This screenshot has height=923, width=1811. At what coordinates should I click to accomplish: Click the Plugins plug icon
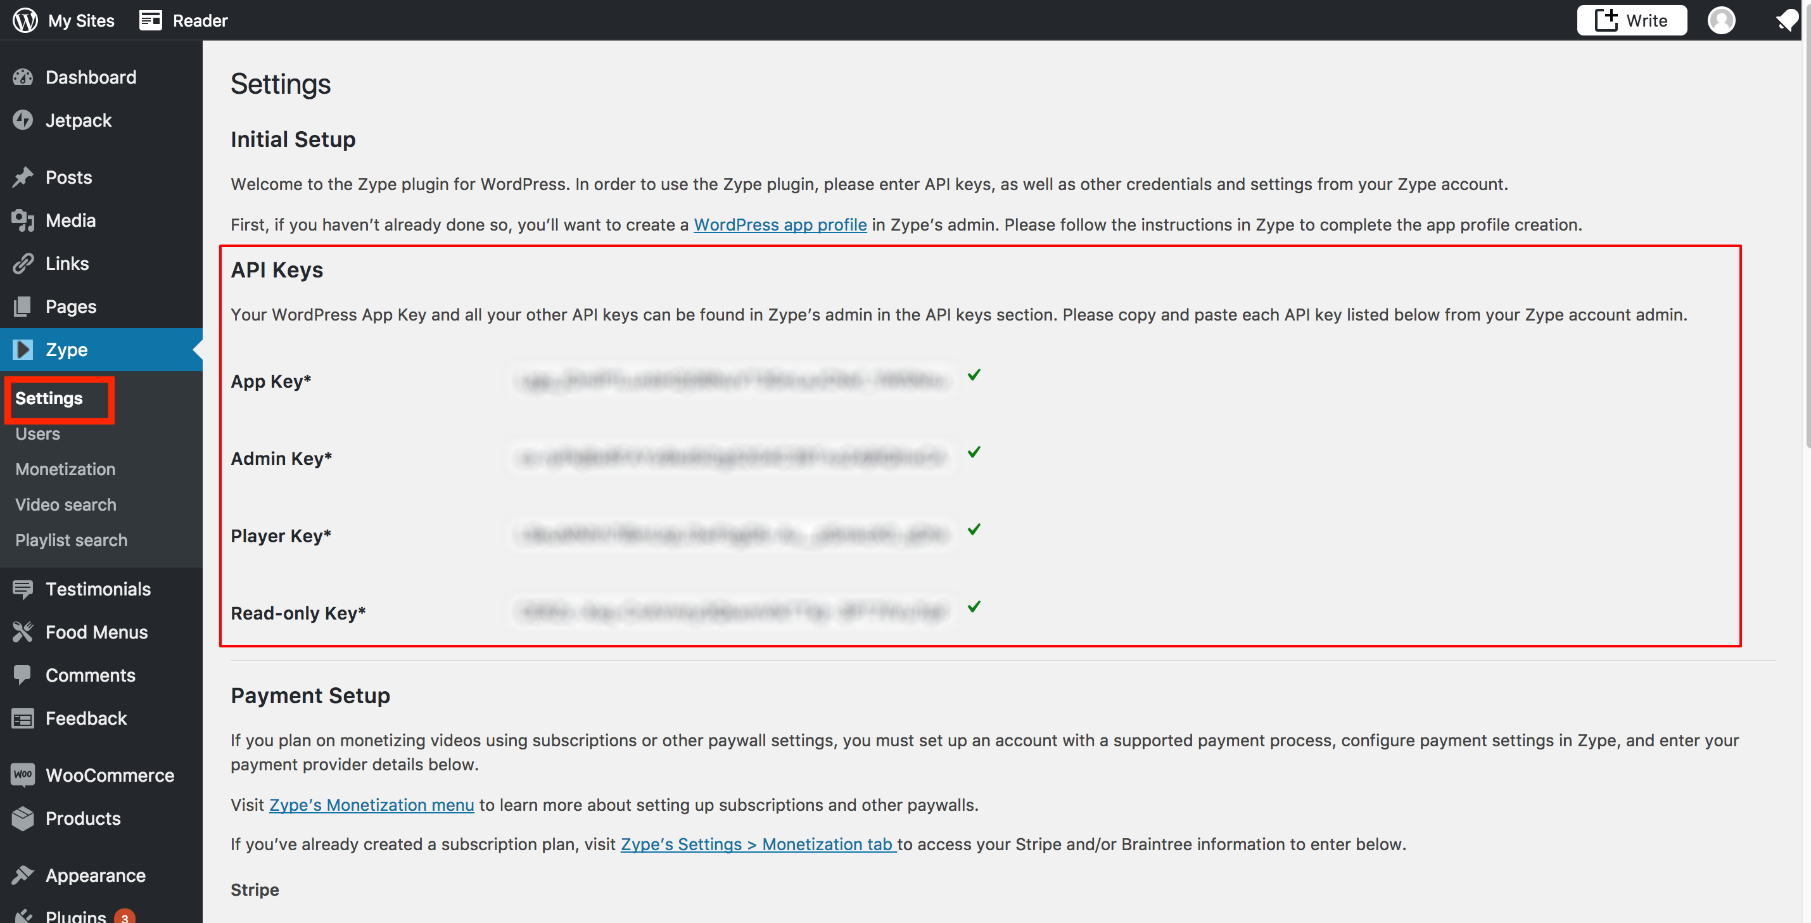tap(23, 916)
